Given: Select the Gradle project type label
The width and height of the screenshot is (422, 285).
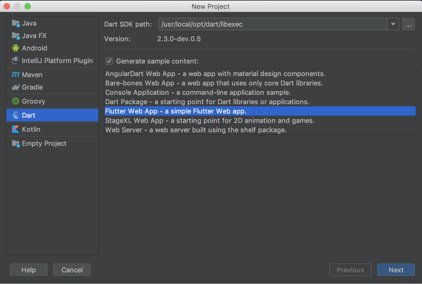Looking at the screenshot, I should point(32,87).
